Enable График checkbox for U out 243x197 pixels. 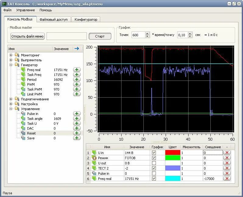point(154,163)
